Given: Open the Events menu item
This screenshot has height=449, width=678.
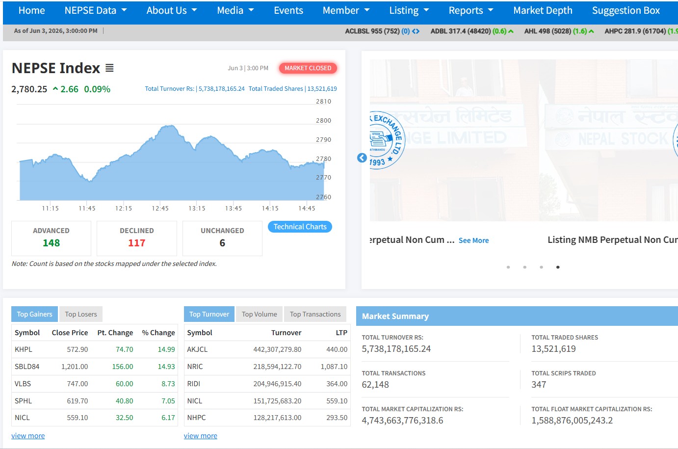Looking at the screenshot, I should click(x=288, y=10).
